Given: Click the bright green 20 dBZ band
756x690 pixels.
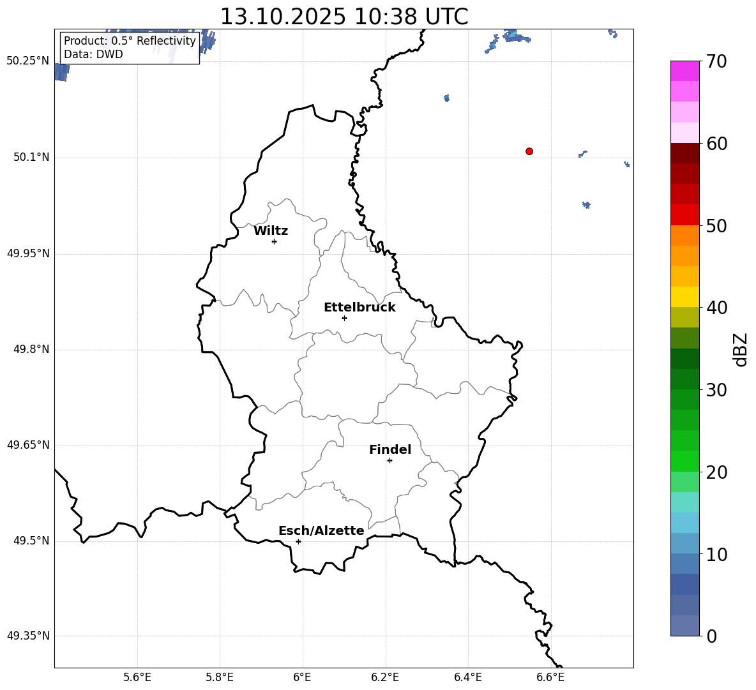Looking at the screenshot, I should pyautogui.click(x=685, y=461).
